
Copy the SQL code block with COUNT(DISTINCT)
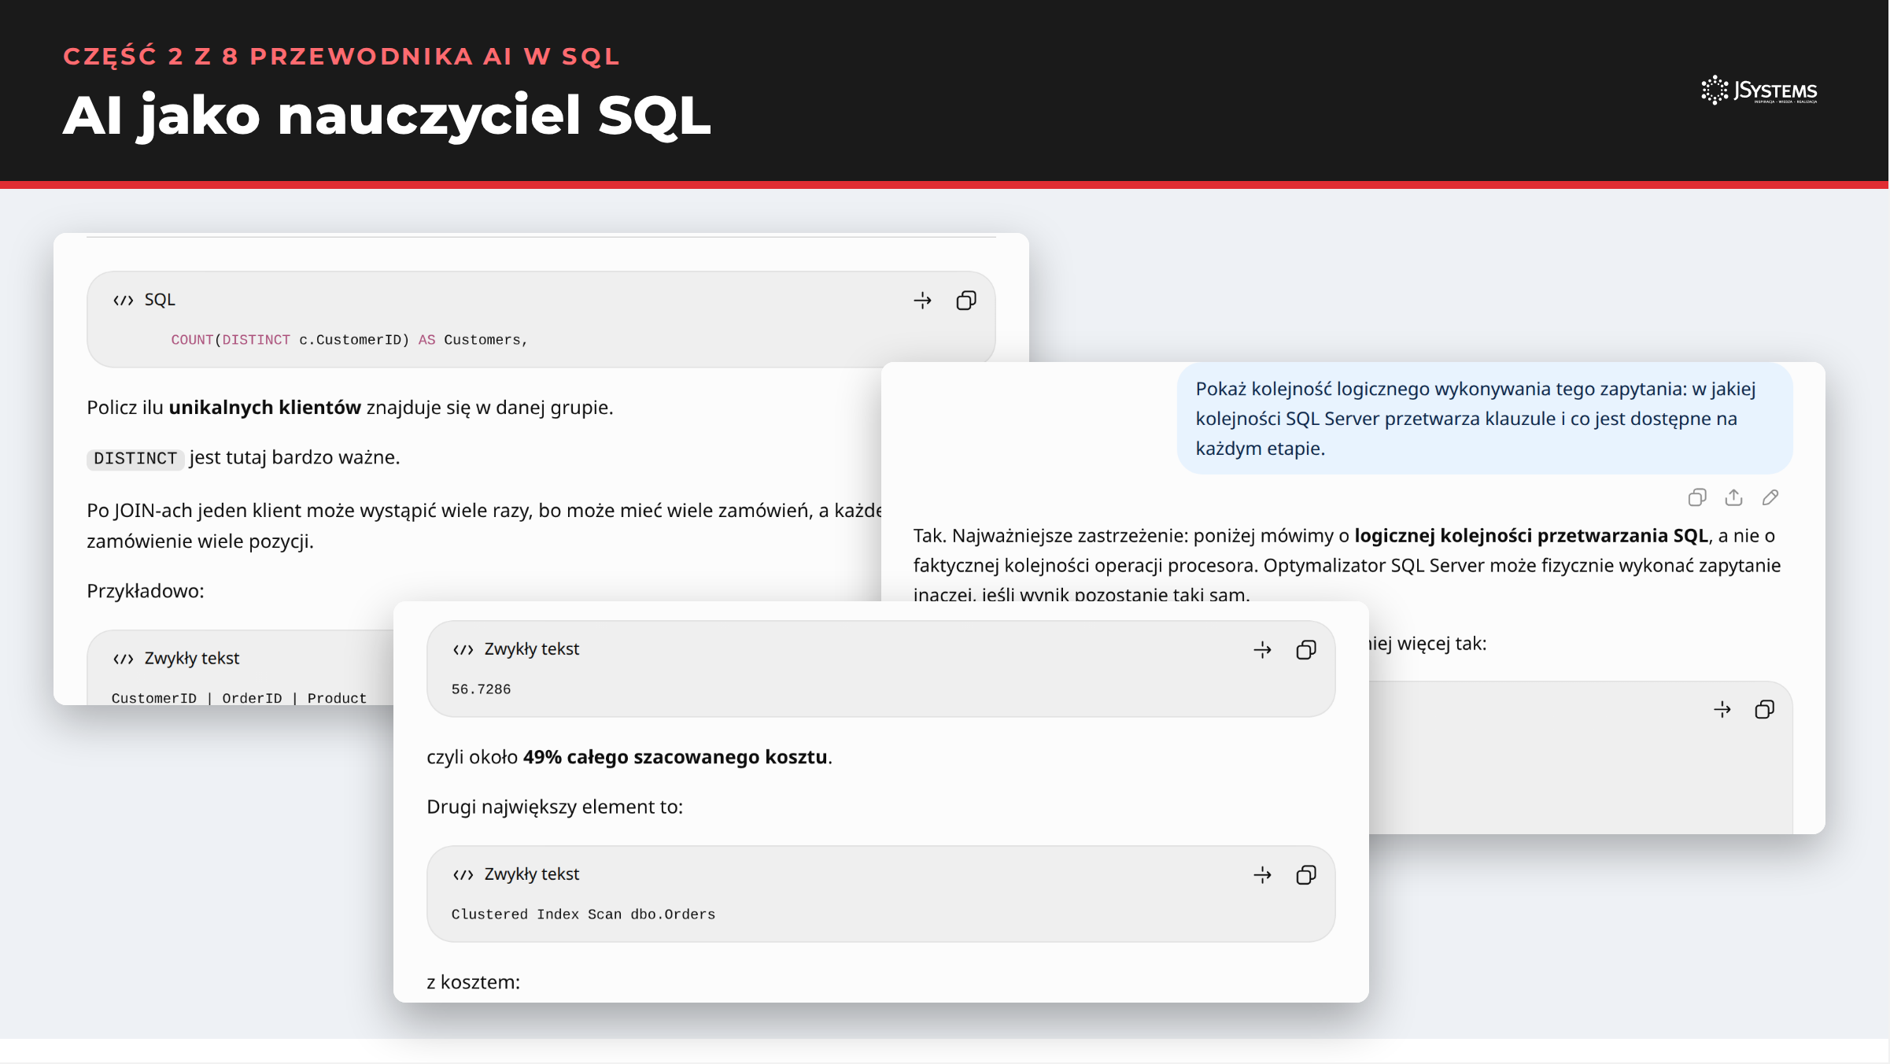point(966,300)
